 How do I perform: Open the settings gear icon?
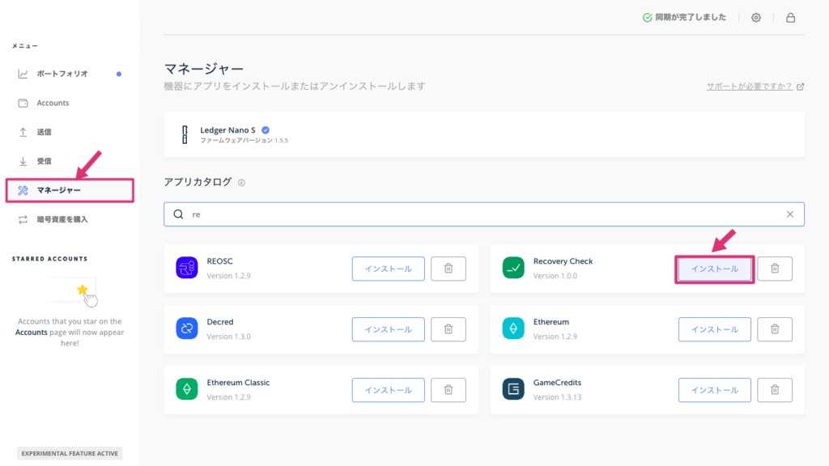[756, 18]
